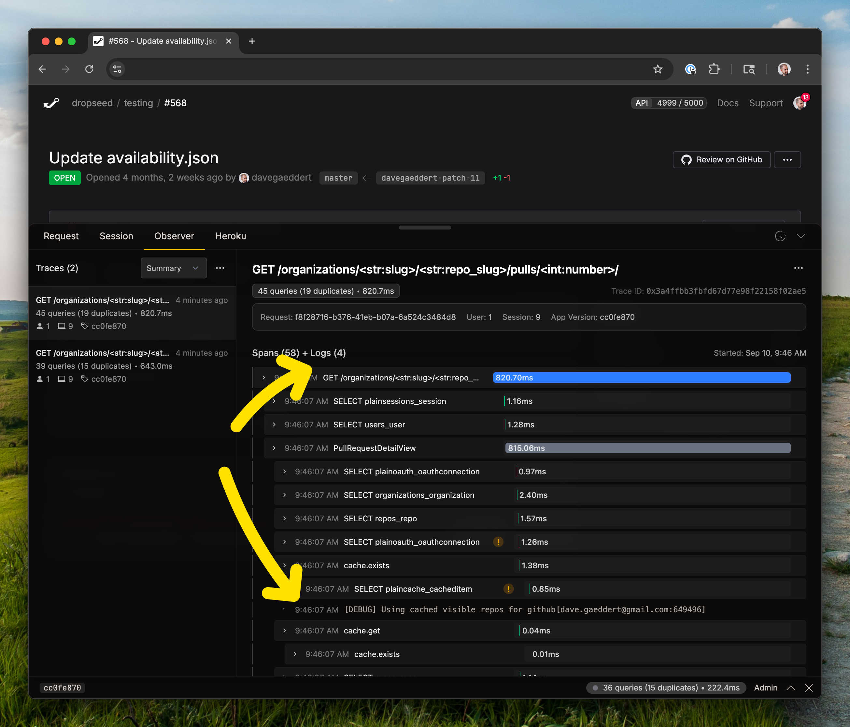Open the Support link

[x=766, y=103]
